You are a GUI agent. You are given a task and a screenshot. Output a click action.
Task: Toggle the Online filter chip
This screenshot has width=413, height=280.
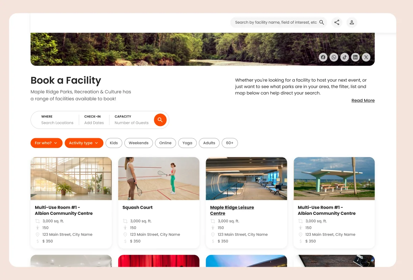(x=165, y=143)
